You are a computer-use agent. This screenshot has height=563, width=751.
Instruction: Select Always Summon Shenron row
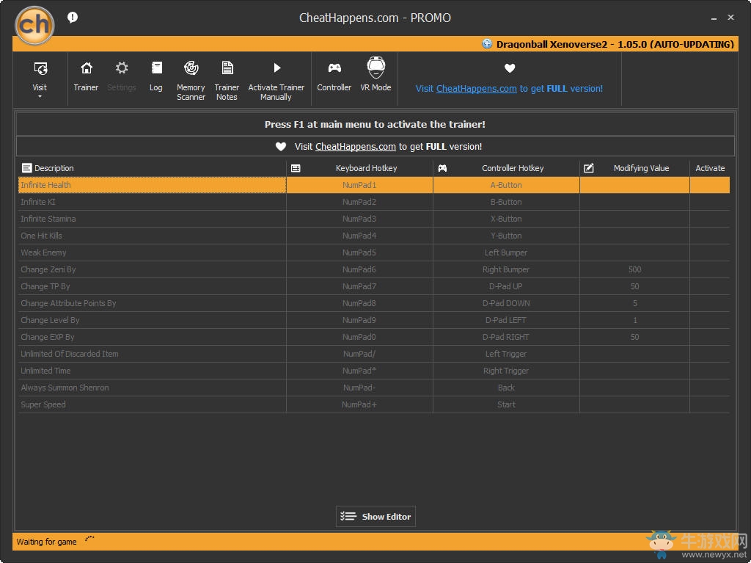click(373, 388)
